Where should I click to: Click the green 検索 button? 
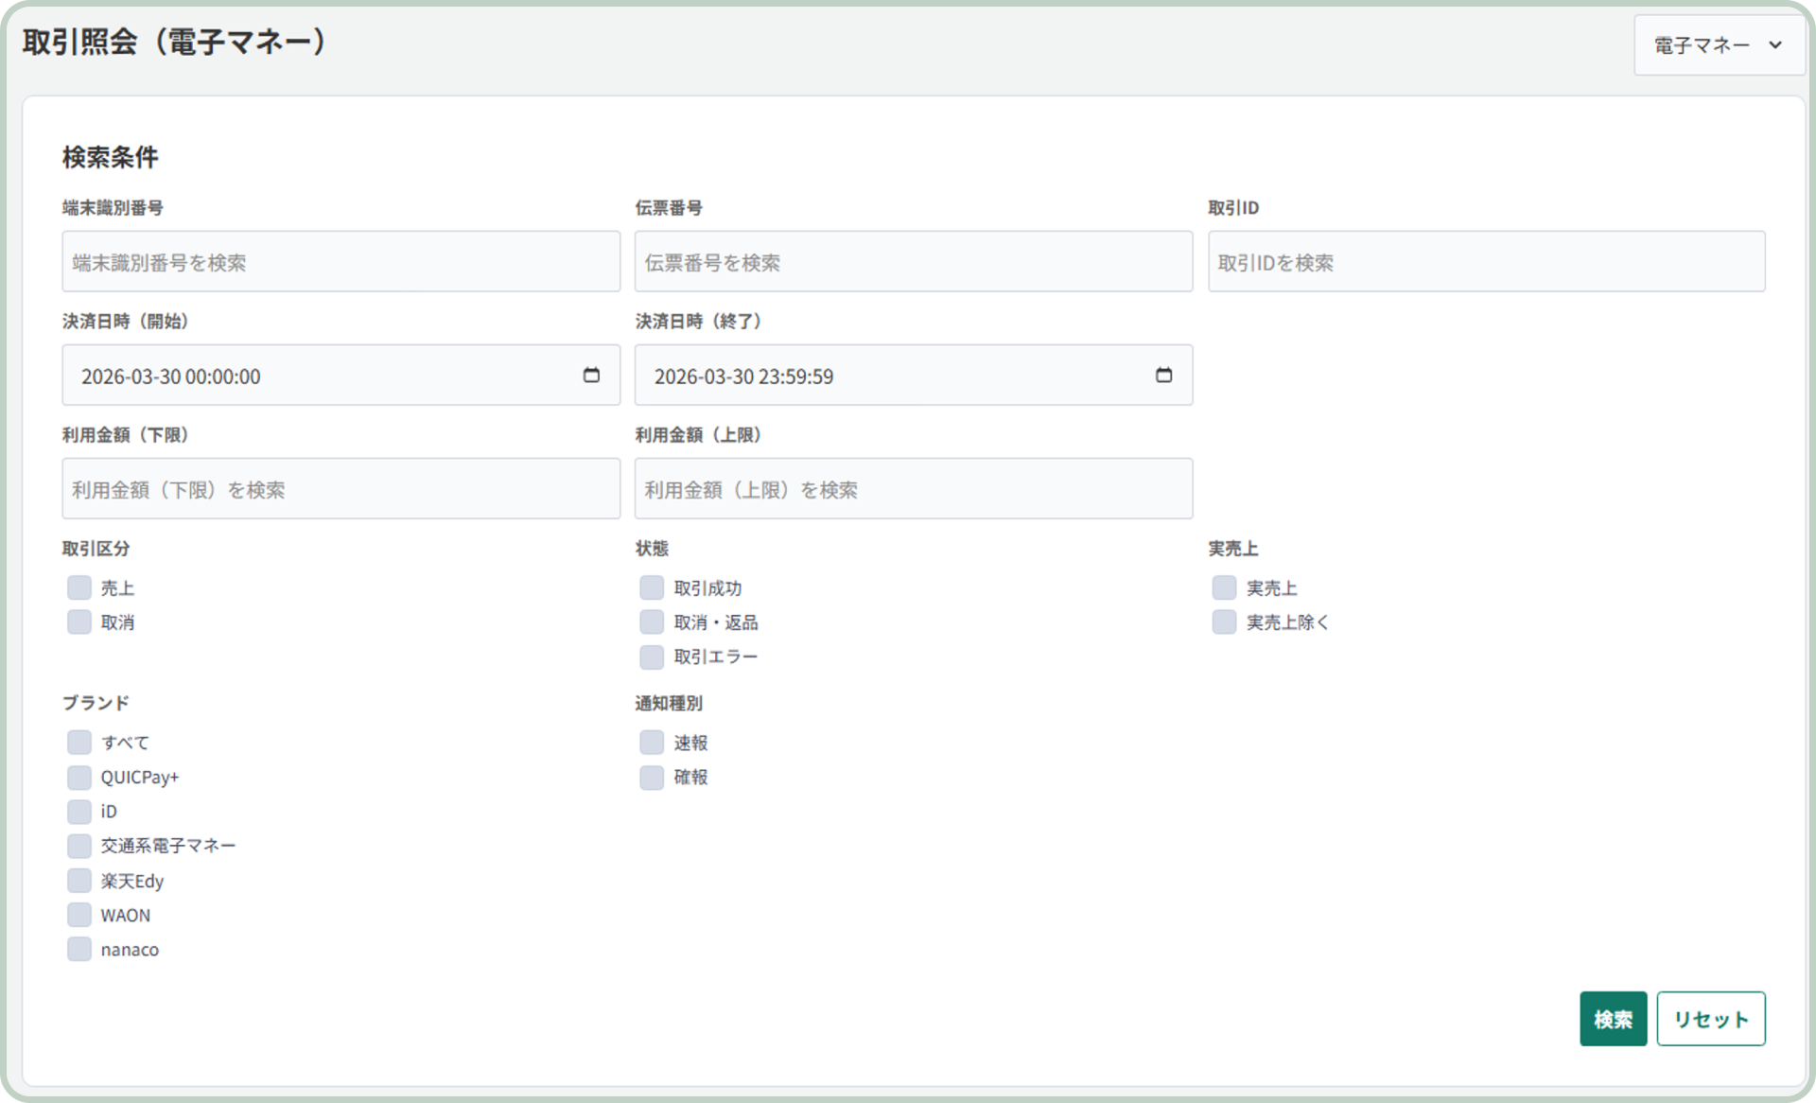tap(1613, 1019)
